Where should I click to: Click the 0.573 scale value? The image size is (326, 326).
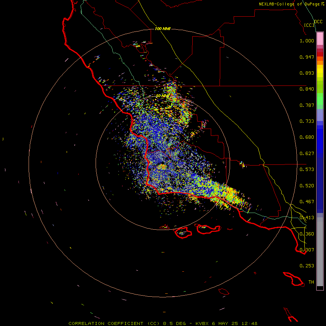tap(307, 170)
